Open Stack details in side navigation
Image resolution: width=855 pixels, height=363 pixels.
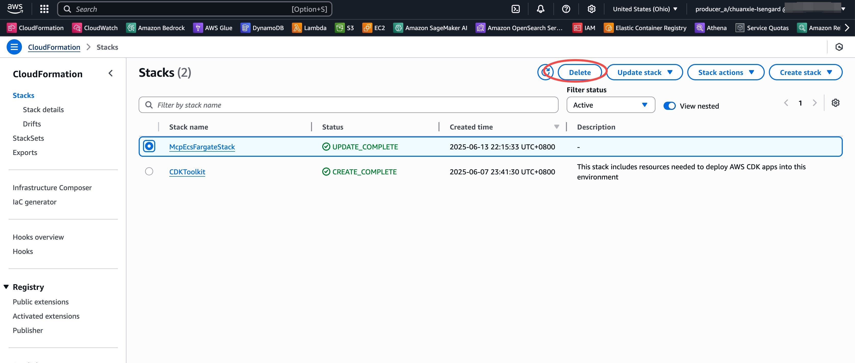coord(43,110)
